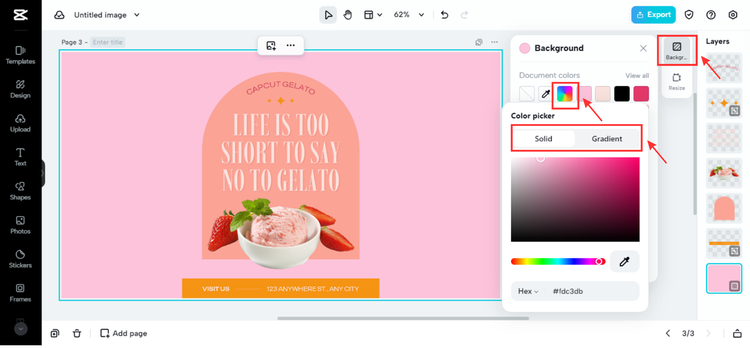This screenshot has height=348, width=750.
Task: Open the Text panel
Action: tap(21, 157)
